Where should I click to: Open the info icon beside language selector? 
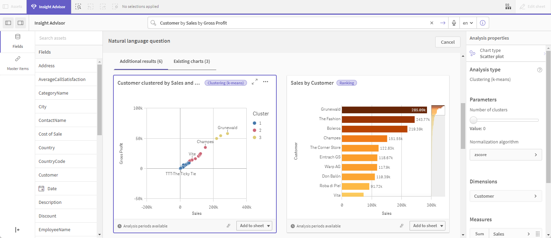tap(482, 23)
